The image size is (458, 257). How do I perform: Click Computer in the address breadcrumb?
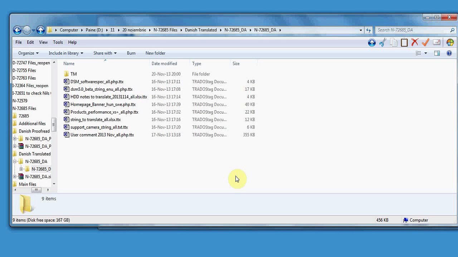(x=69, y=30)
